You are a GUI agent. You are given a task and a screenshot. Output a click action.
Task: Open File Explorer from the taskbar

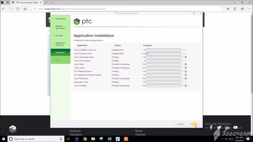pyautogui.click(x=93, y=139)
